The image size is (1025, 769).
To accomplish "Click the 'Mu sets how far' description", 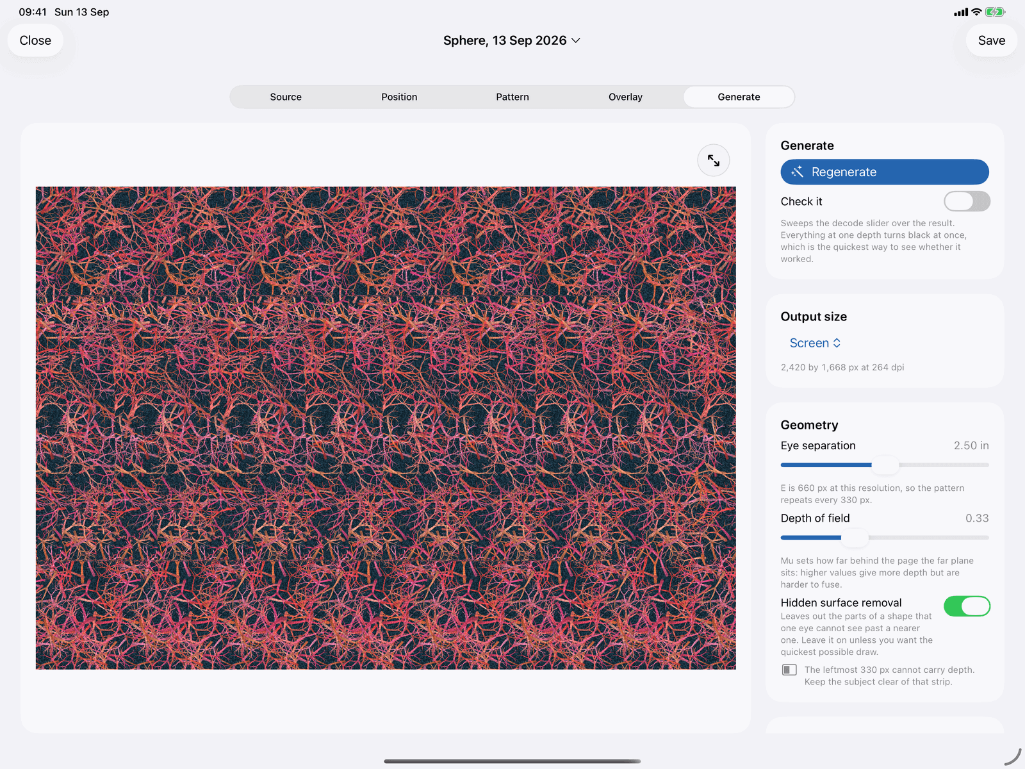I will point(877,572).
